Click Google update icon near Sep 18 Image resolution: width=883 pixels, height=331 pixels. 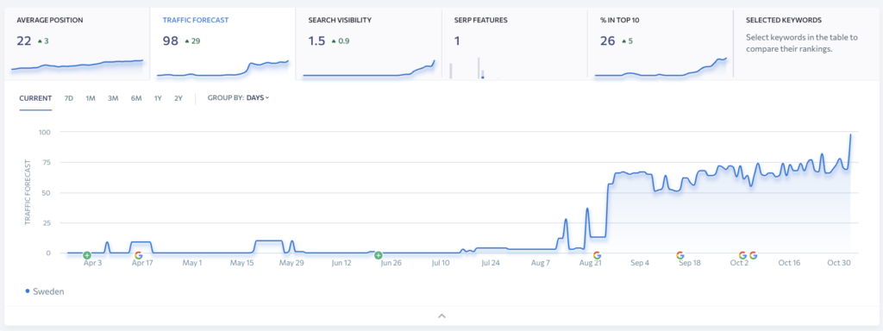[679, 255]
